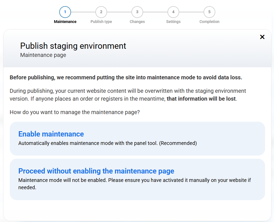
Task: Click the Completion step label
Action: click(x=209, y=22)
